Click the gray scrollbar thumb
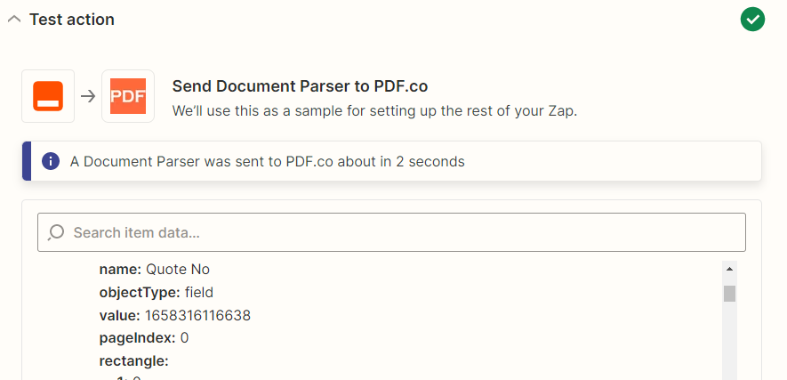The height and width of the screenshot is (380, 787). pyautogui.click(x=730, y=294)
